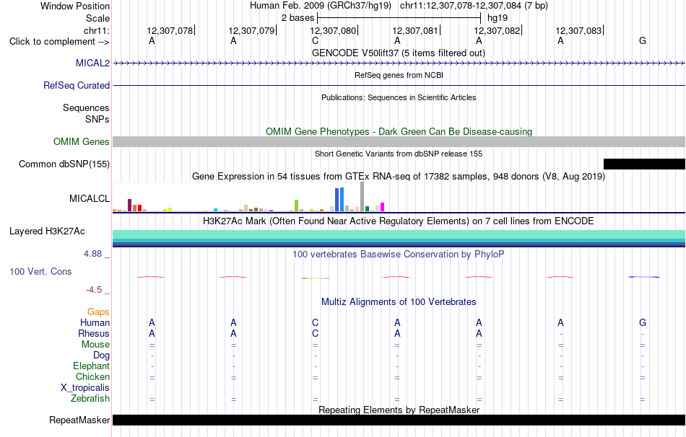Click the MICAL2 gene label

[x=92, y=63]
